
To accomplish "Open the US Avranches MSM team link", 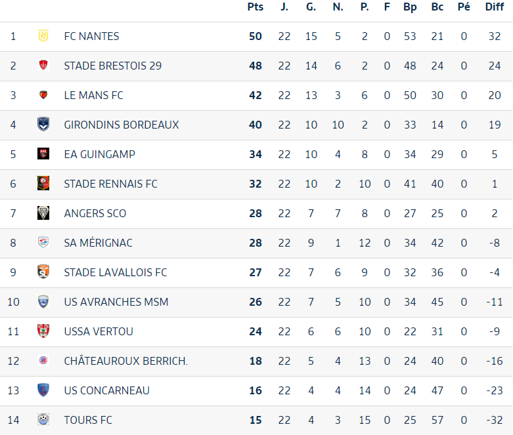I will tap(116, 302).
